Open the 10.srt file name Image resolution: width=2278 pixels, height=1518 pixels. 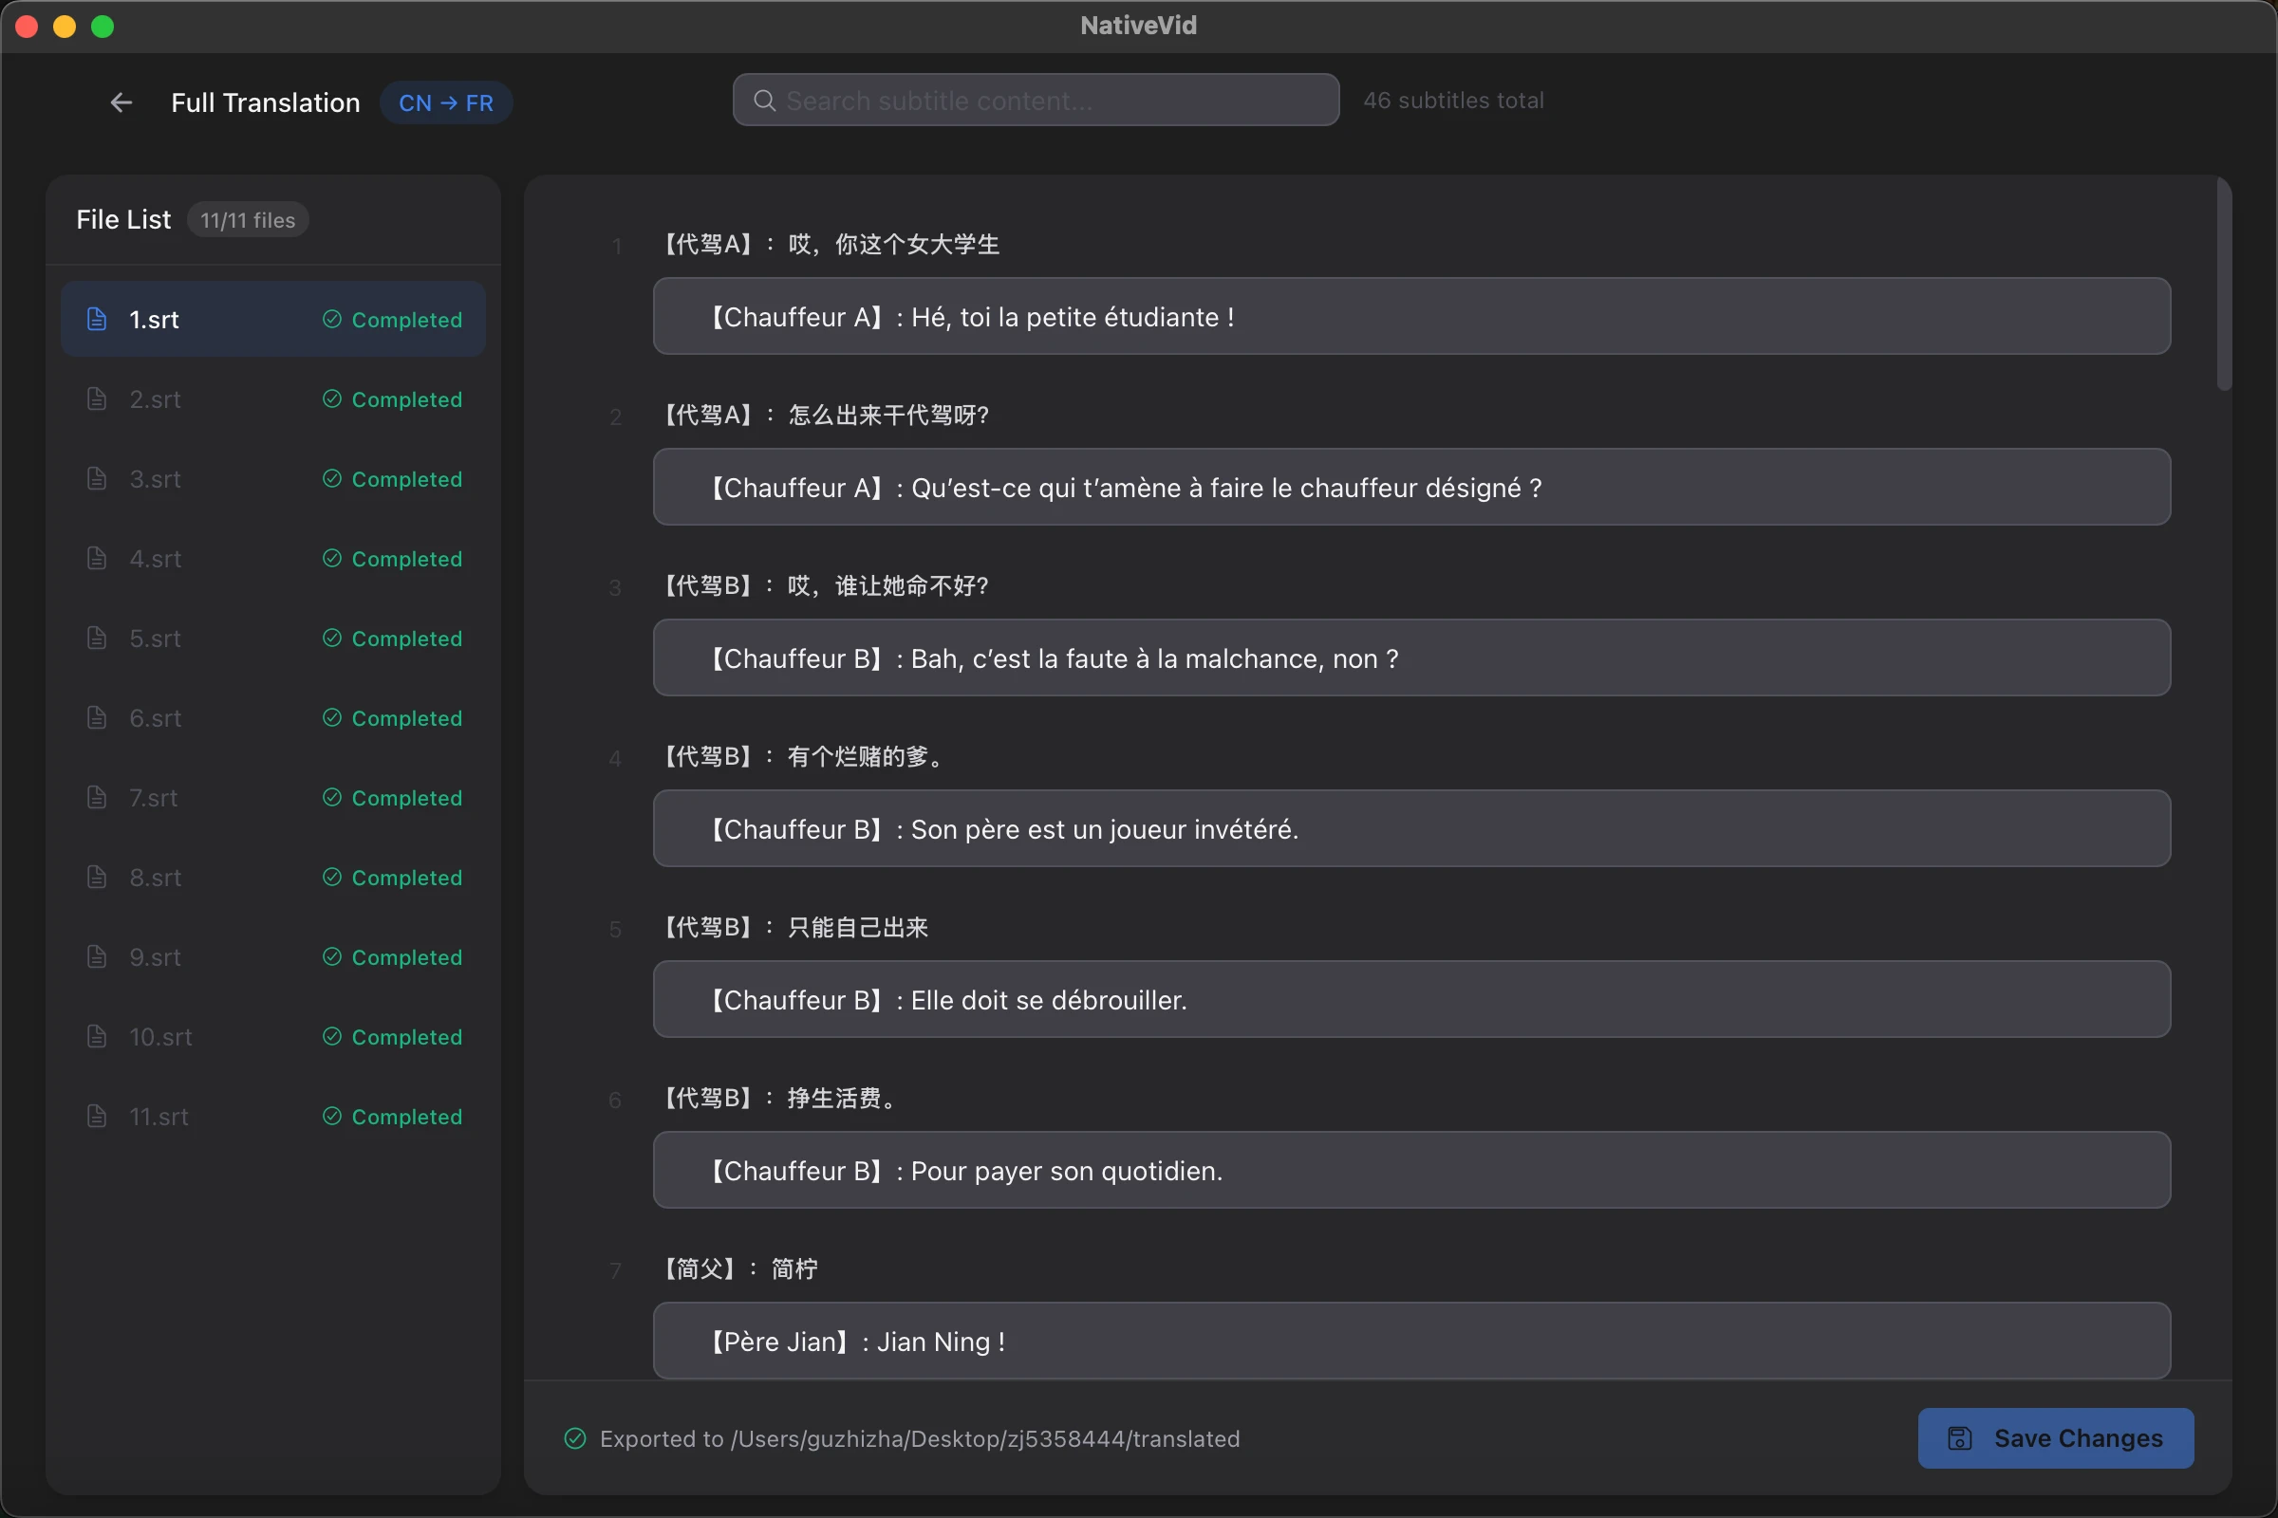[x=160, y=1037]
